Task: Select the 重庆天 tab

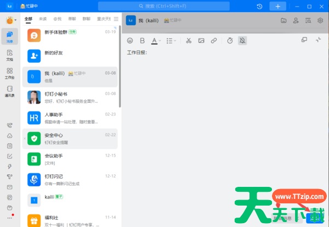Action: click(x=104, y=19)
